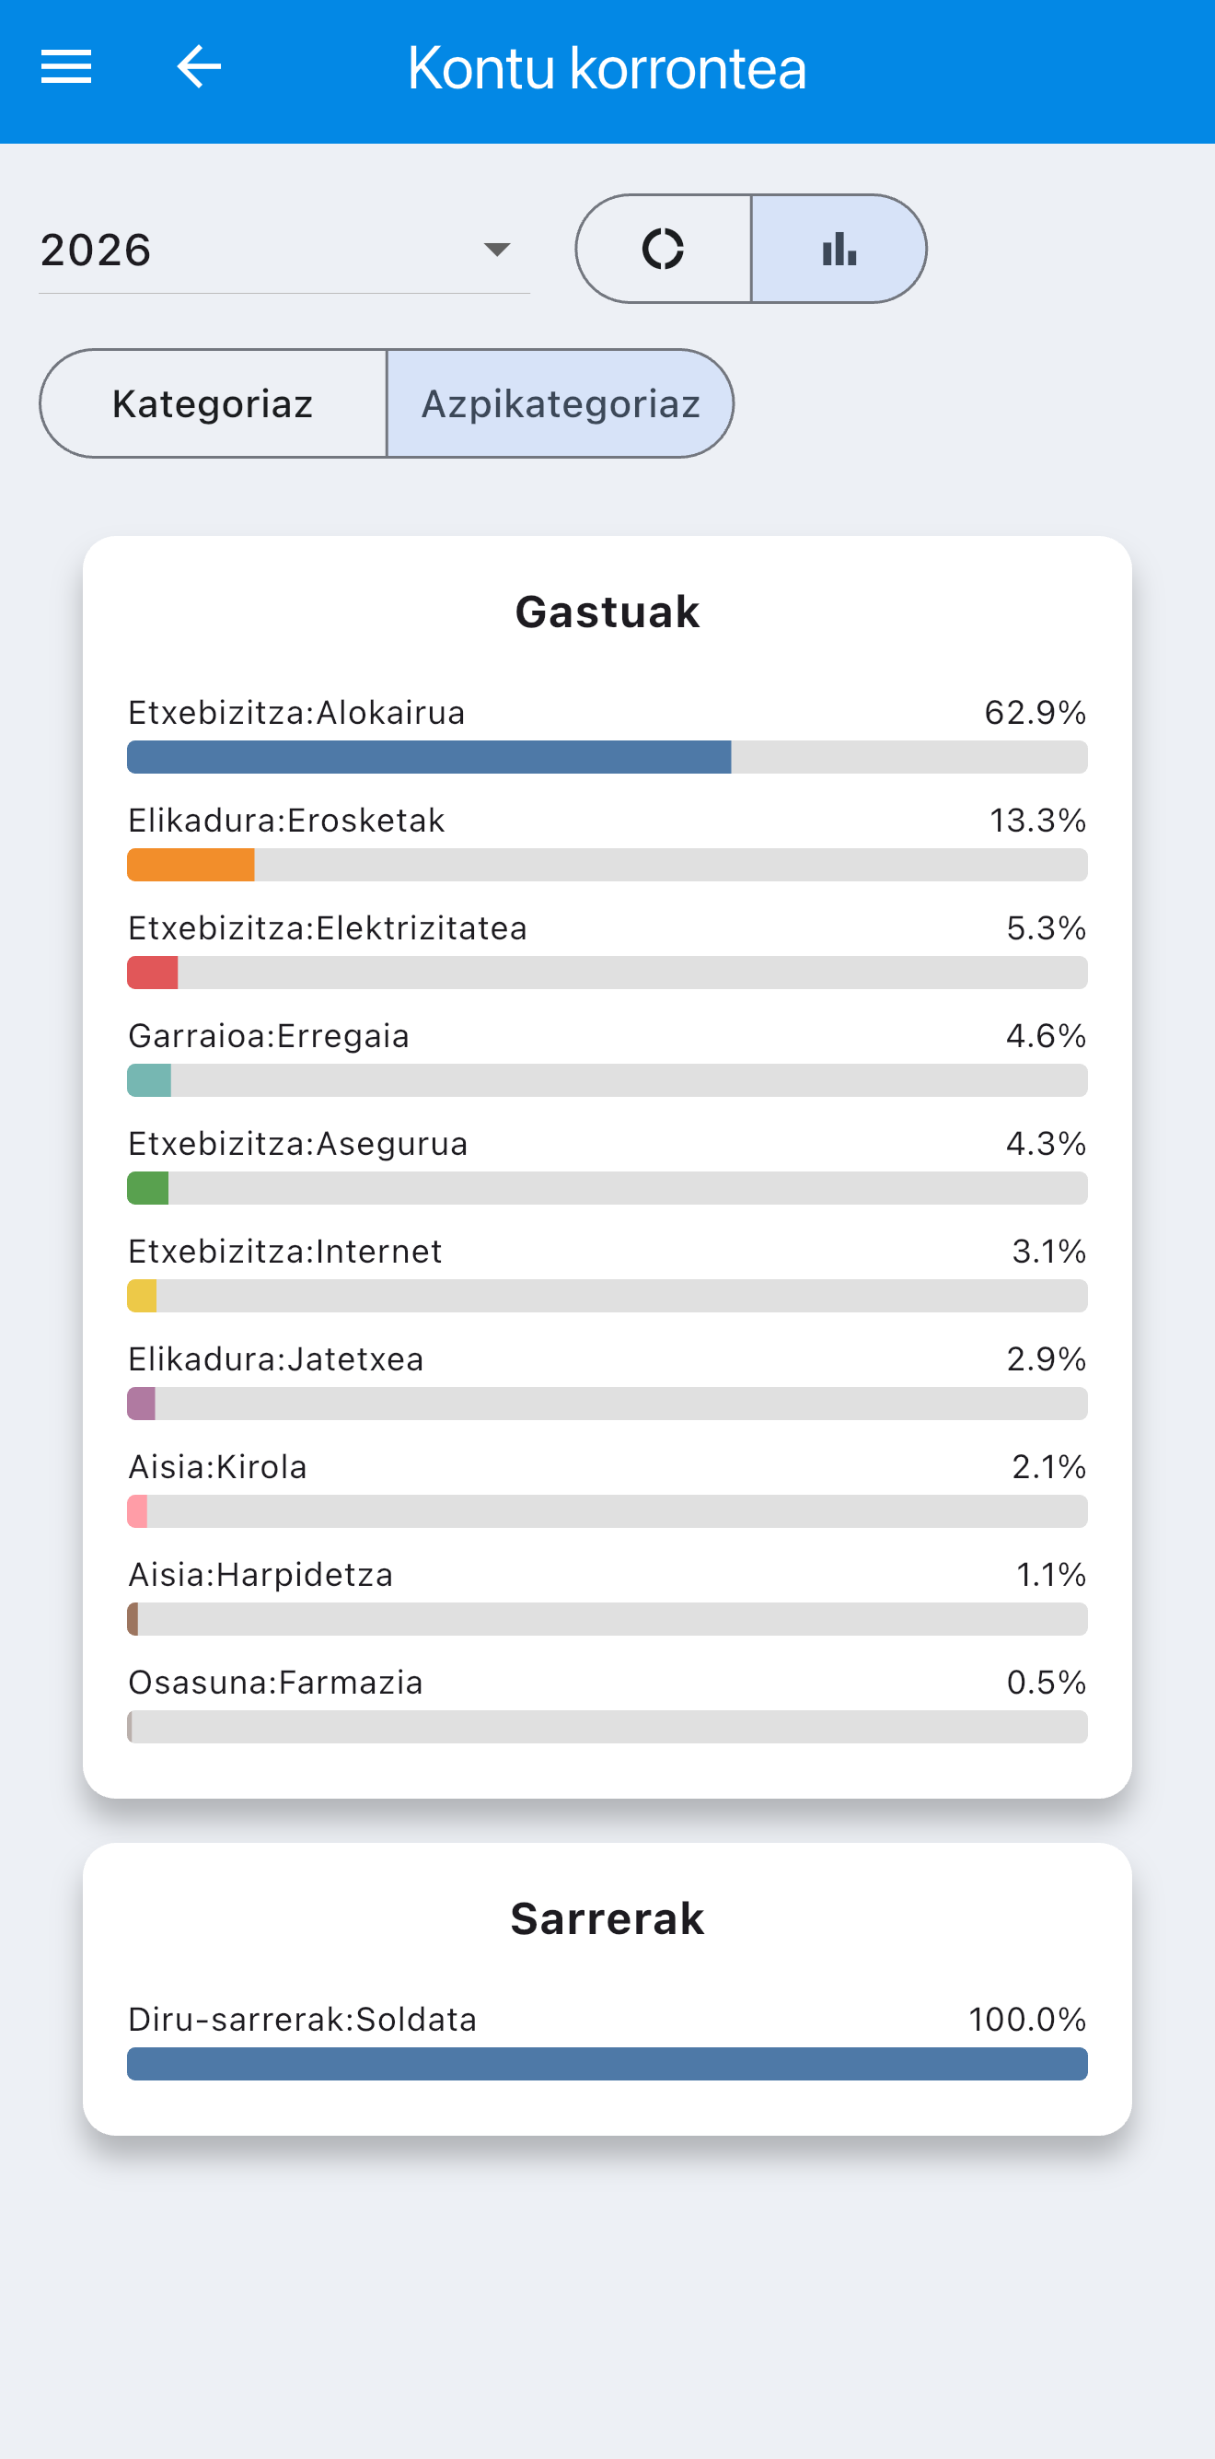Click the Diru-sarrerak:Soldata income bar

click(x=607, y=2064)
